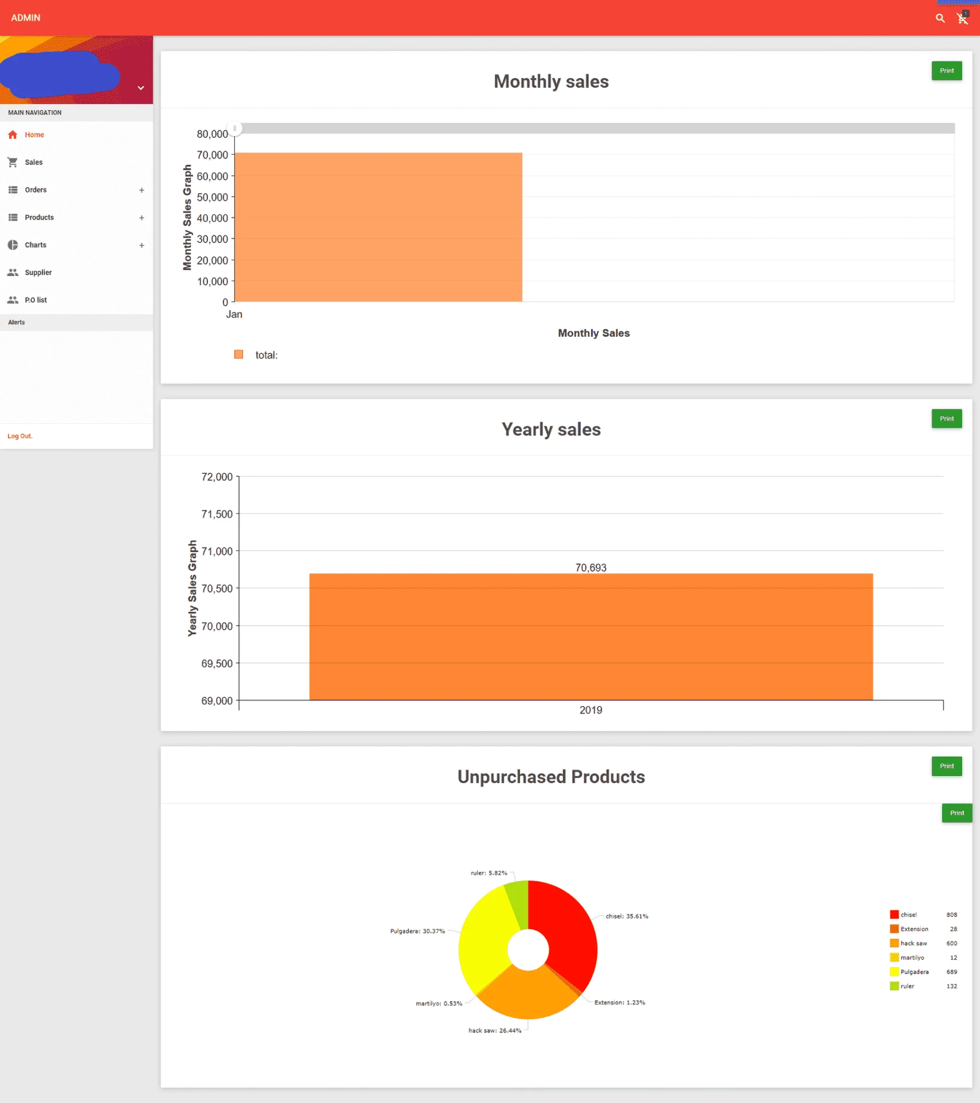
Task: Click the Alerts section header
Action: (76, 322)
